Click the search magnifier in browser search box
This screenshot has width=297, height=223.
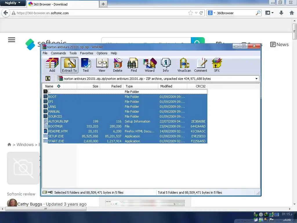coord(258,13)
